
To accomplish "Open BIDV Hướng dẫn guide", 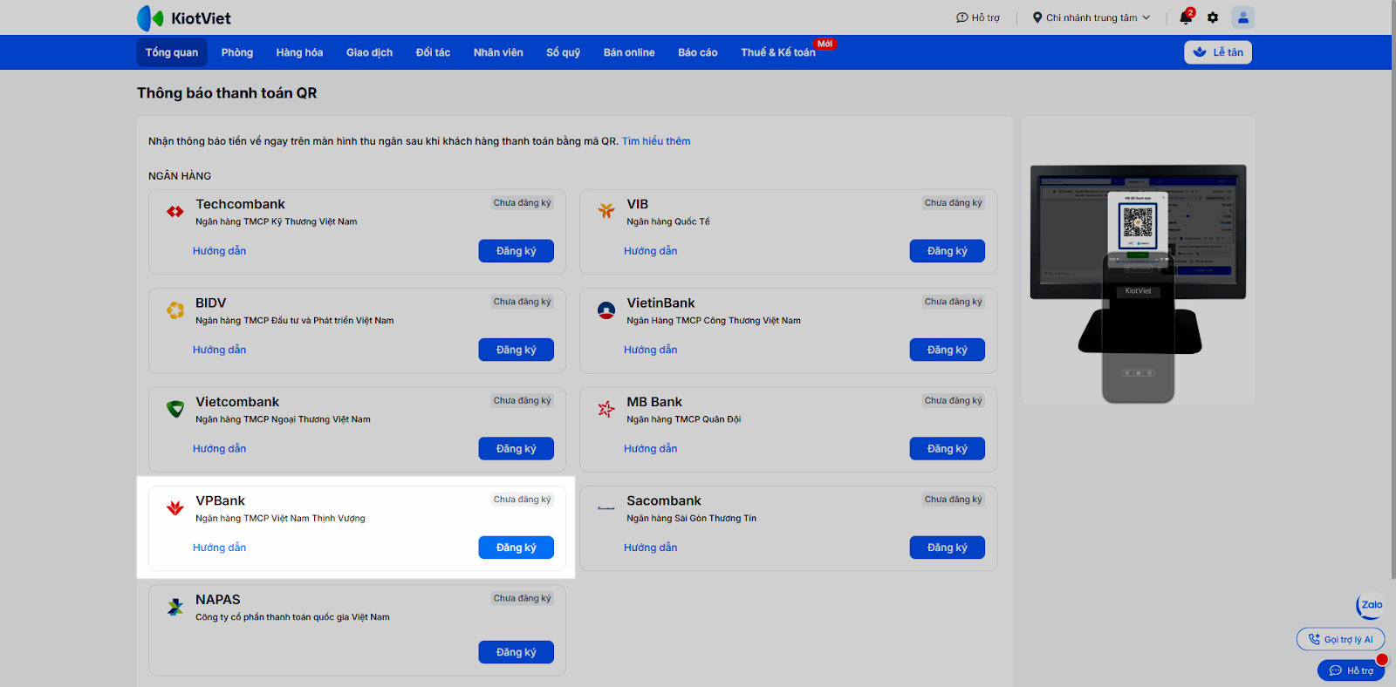I will click(x=220, y=350).
